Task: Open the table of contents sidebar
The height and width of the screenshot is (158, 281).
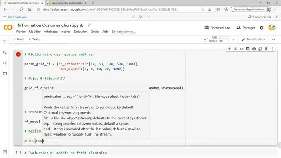Action: coord(5,42)
